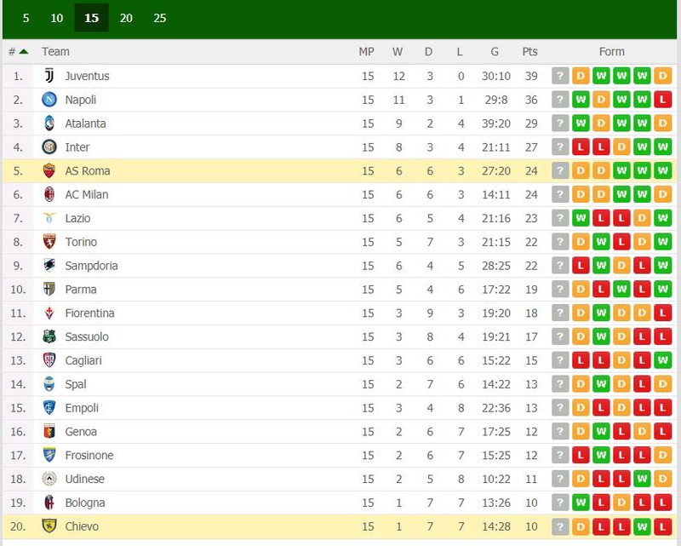Click the Sampdoria crest icon
This screenshot has width=681, height=546.
[49, 266]
